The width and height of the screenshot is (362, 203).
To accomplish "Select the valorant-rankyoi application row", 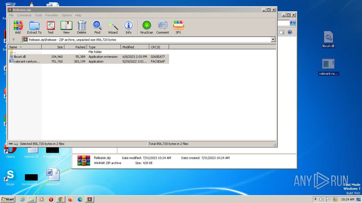I will [89, 61].
